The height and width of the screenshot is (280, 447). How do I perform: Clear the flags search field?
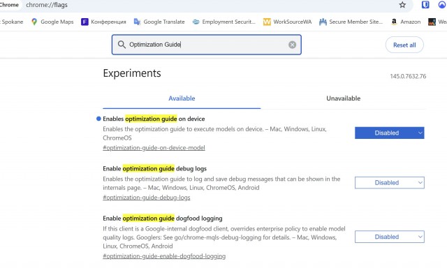292,45
